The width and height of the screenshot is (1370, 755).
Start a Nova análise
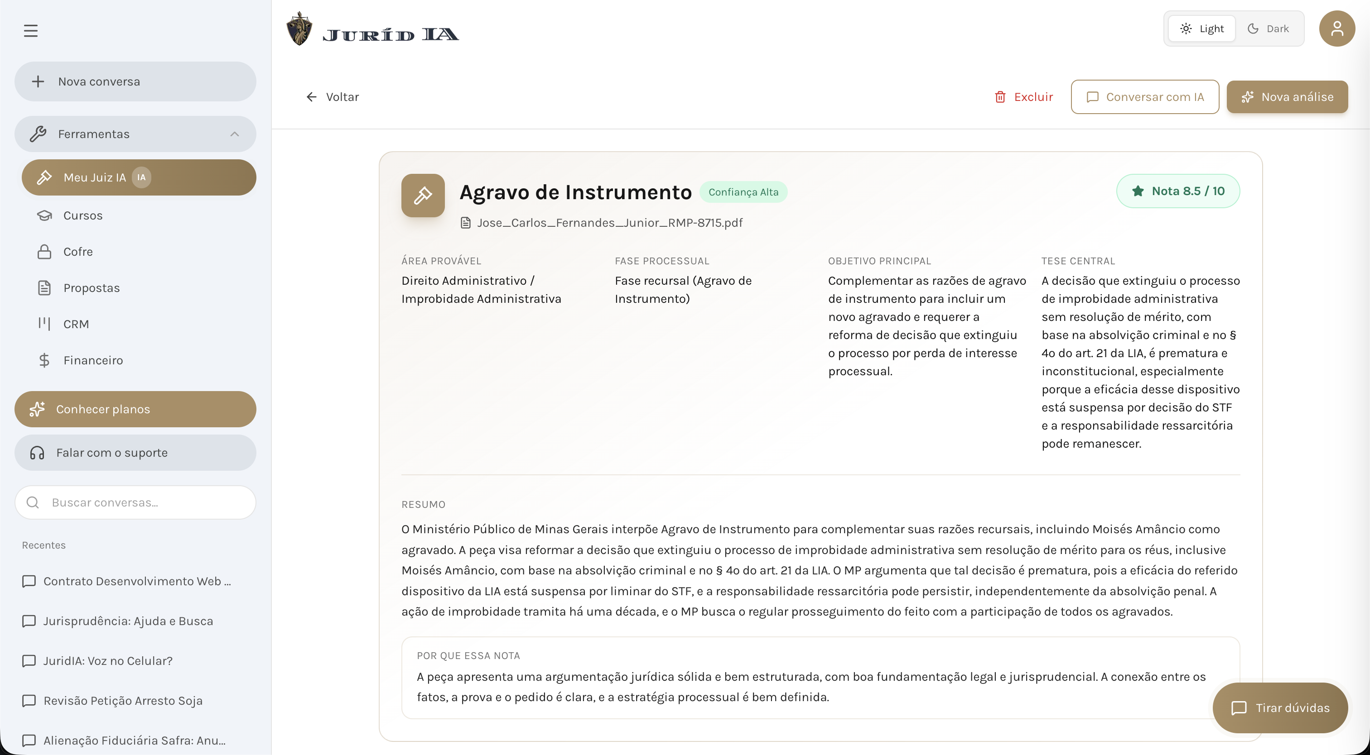1287,97
